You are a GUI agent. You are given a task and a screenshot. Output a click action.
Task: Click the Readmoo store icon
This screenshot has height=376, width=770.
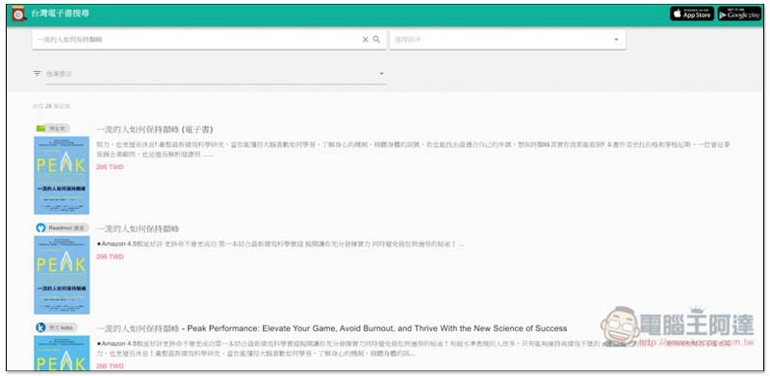[40, 228]
